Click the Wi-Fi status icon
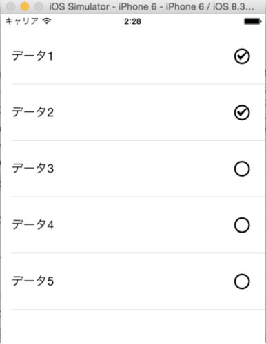Screen dimensions: 266x344 [47, 21]
